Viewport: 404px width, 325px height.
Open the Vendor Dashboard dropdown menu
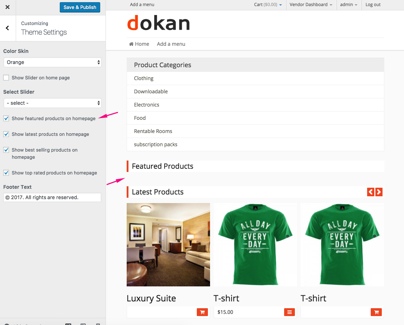pos(311,5)
